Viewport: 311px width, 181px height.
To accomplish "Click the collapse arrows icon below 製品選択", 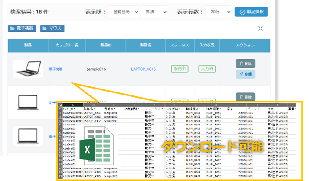I will pyautogui.click(x=260, y=29).
